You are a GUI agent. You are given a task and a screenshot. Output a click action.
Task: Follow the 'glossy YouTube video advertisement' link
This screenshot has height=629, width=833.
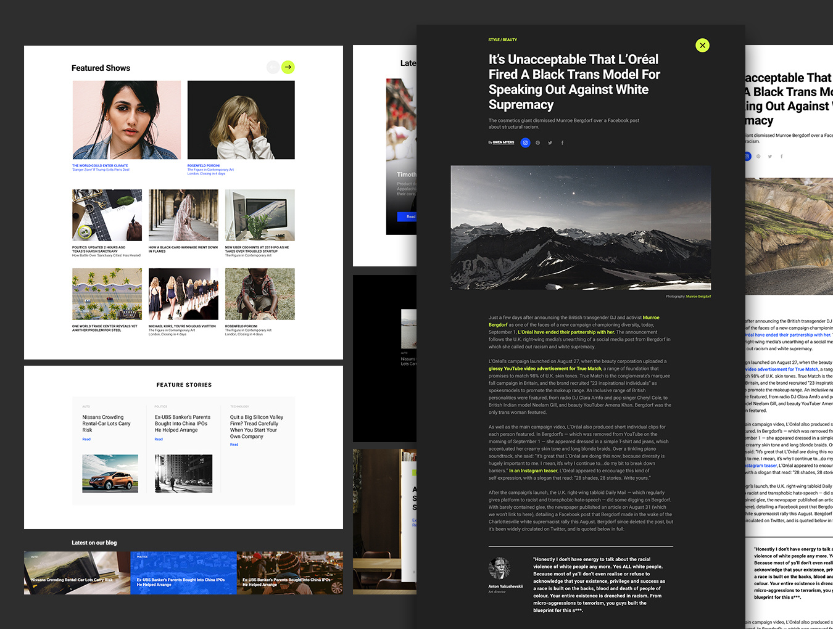pyautogui.click(x=545, y=369)
